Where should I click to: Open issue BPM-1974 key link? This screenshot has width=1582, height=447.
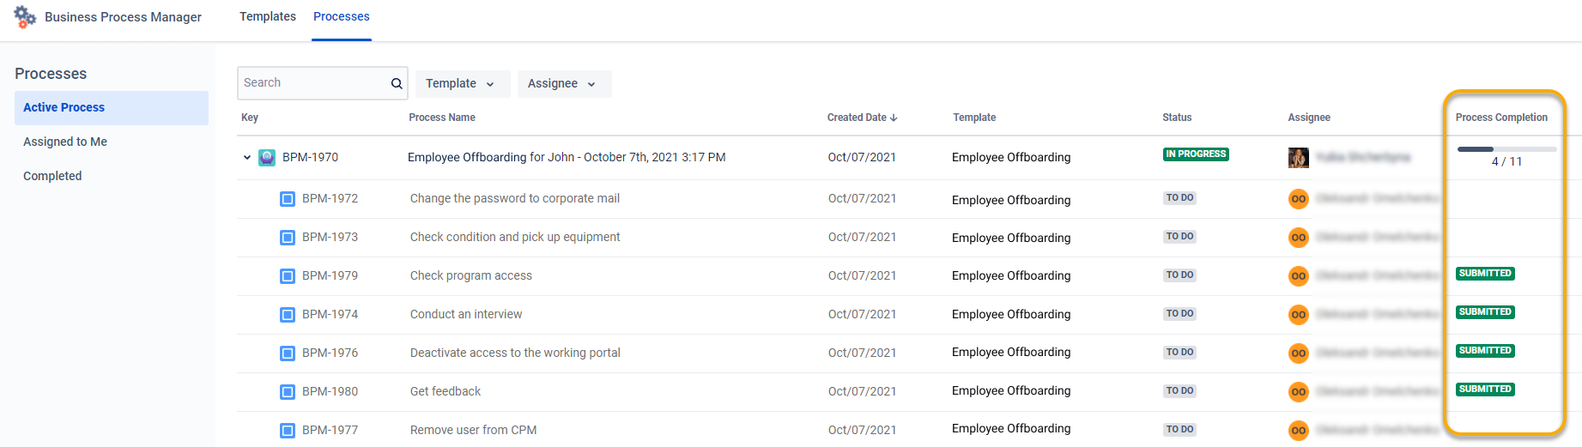coord(330,314)
